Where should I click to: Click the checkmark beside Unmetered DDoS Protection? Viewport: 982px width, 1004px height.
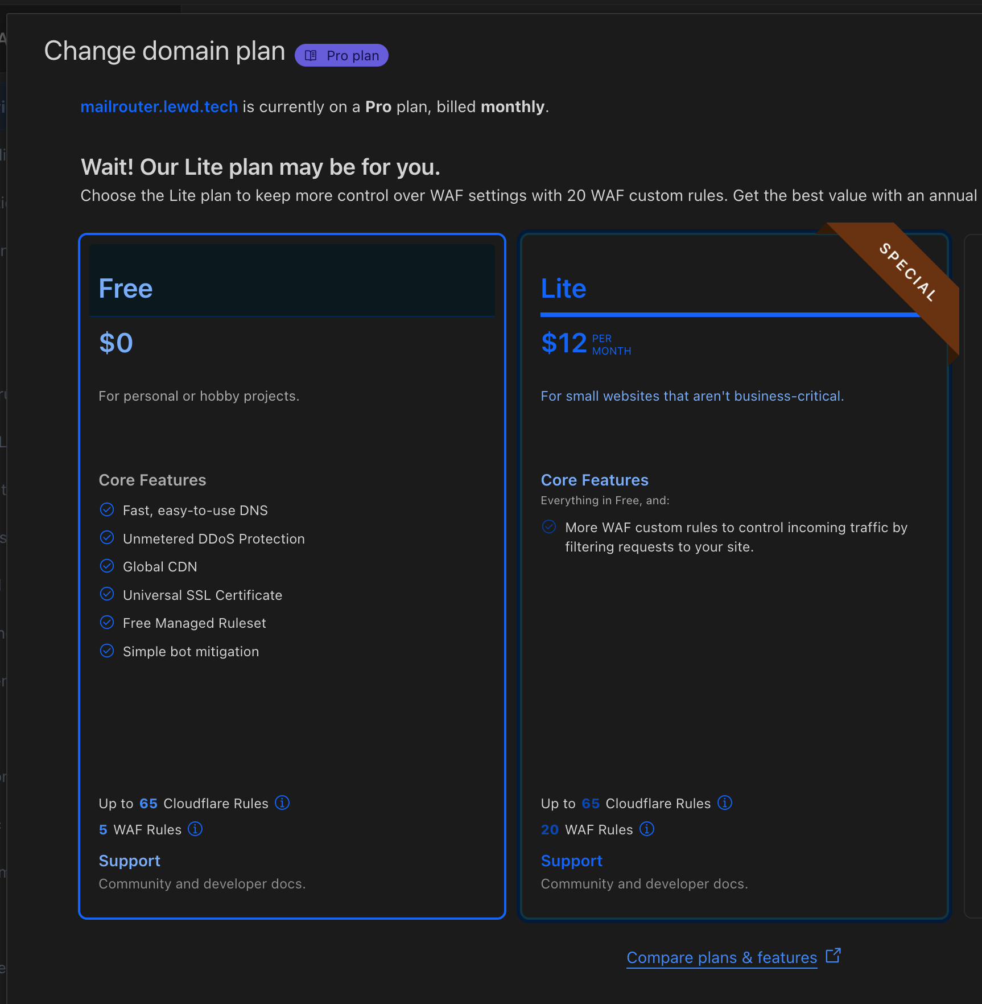[107, 537]
